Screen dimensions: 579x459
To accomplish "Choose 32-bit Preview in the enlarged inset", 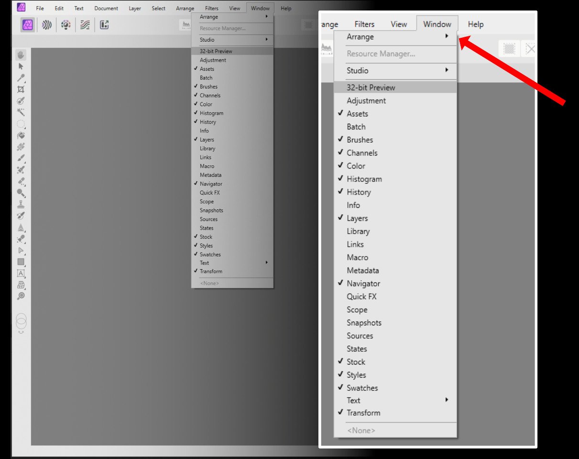I will 395,87.
